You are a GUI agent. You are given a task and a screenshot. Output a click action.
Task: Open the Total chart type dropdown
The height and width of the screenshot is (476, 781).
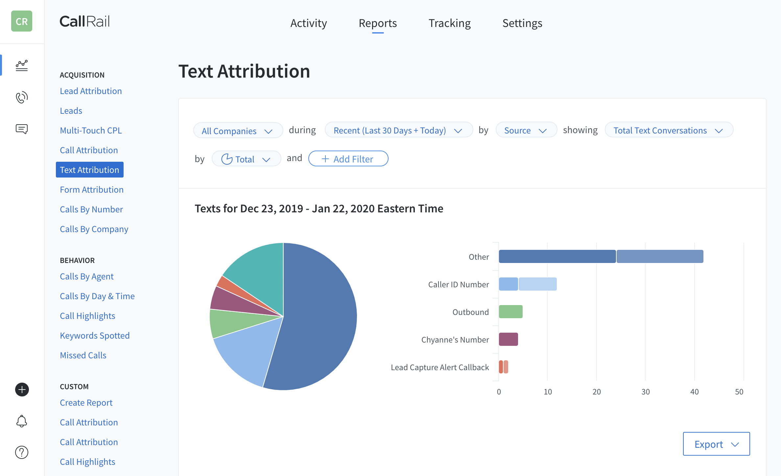click(246, 159)
